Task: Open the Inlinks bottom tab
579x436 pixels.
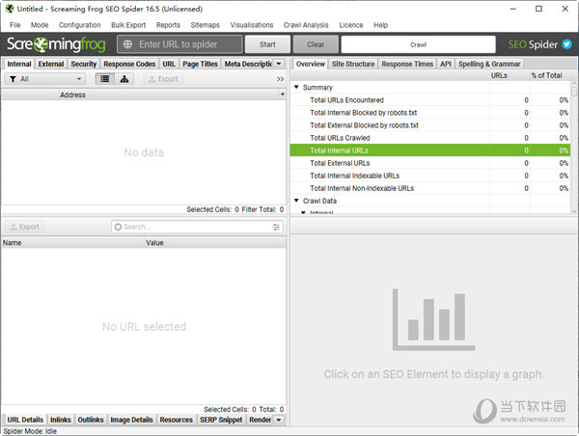Action: [x=61, y=420]
